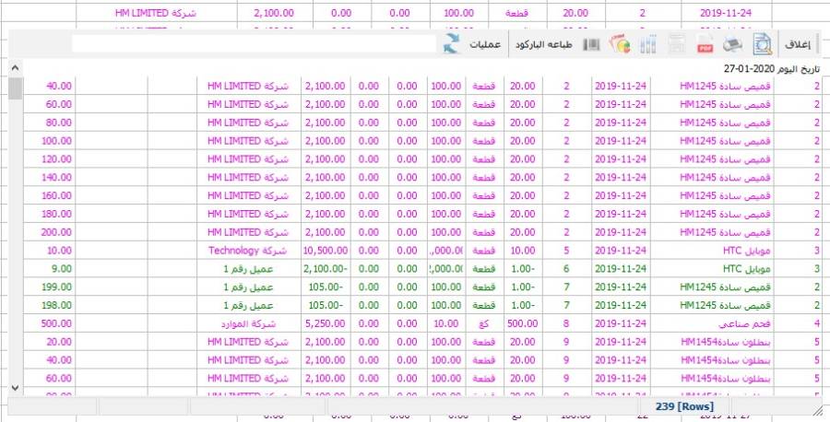Click the طباعه الباركود print barcode button
This screenshot has height=422, width=830.
543,45
